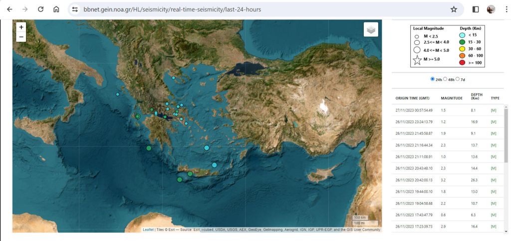Viewport: 511px width, 241px height.
Task: Go back to previous page
Action: [x=9, y=9]
